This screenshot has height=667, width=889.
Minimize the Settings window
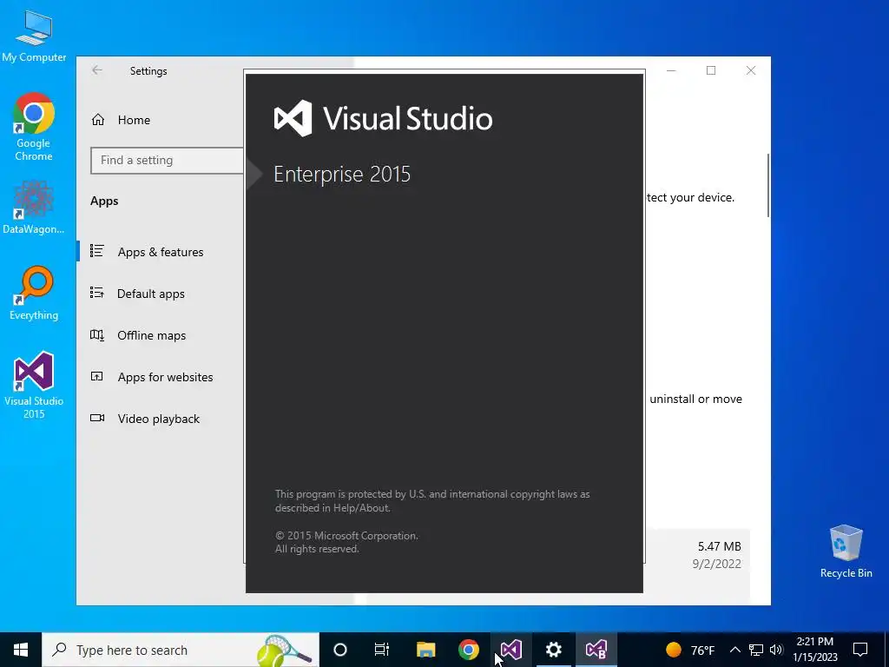(x=671, y=70)
